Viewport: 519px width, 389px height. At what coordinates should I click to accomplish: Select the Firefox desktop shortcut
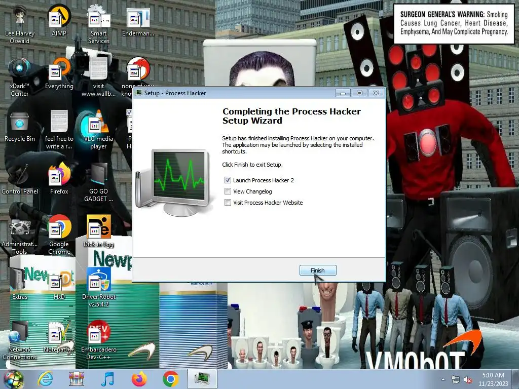[x=59, y=179]
